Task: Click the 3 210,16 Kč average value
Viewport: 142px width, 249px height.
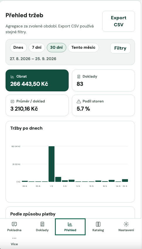Action: [x=24, y=109]
